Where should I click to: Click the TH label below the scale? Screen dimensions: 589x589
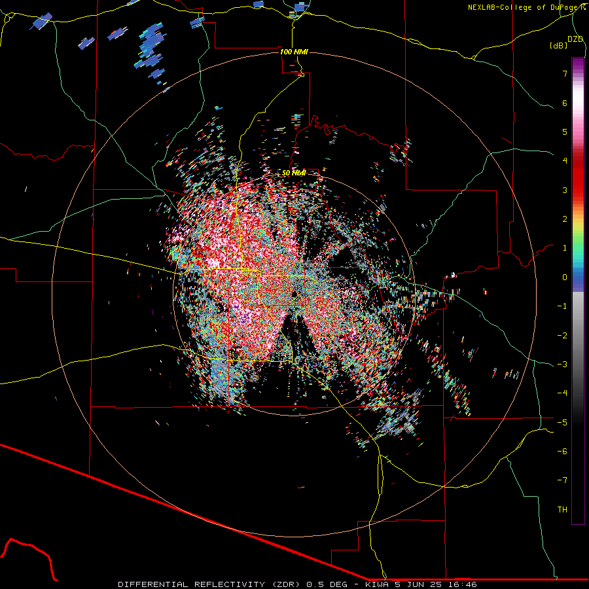coord(562,510)
